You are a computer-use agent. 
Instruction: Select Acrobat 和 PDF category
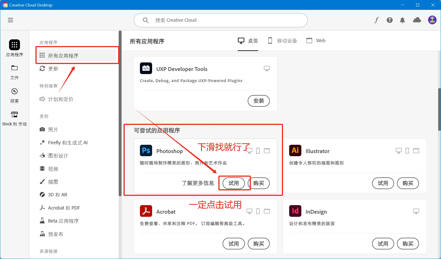coord(60,208)
